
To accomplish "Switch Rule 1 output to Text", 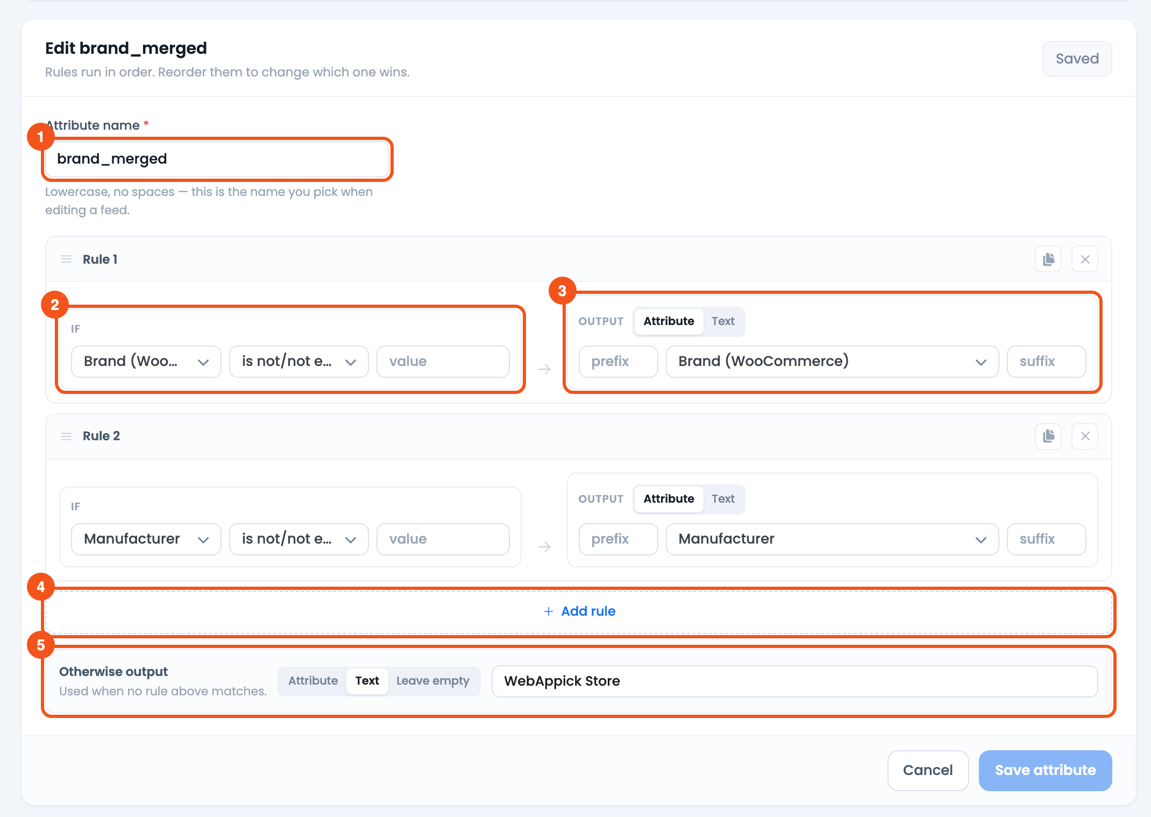I will [723, 321].
